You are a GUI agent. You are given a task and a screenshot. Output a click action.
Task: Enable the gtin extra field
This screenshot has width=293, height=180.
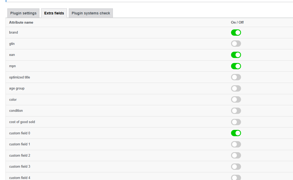click(x=236, y=44)
